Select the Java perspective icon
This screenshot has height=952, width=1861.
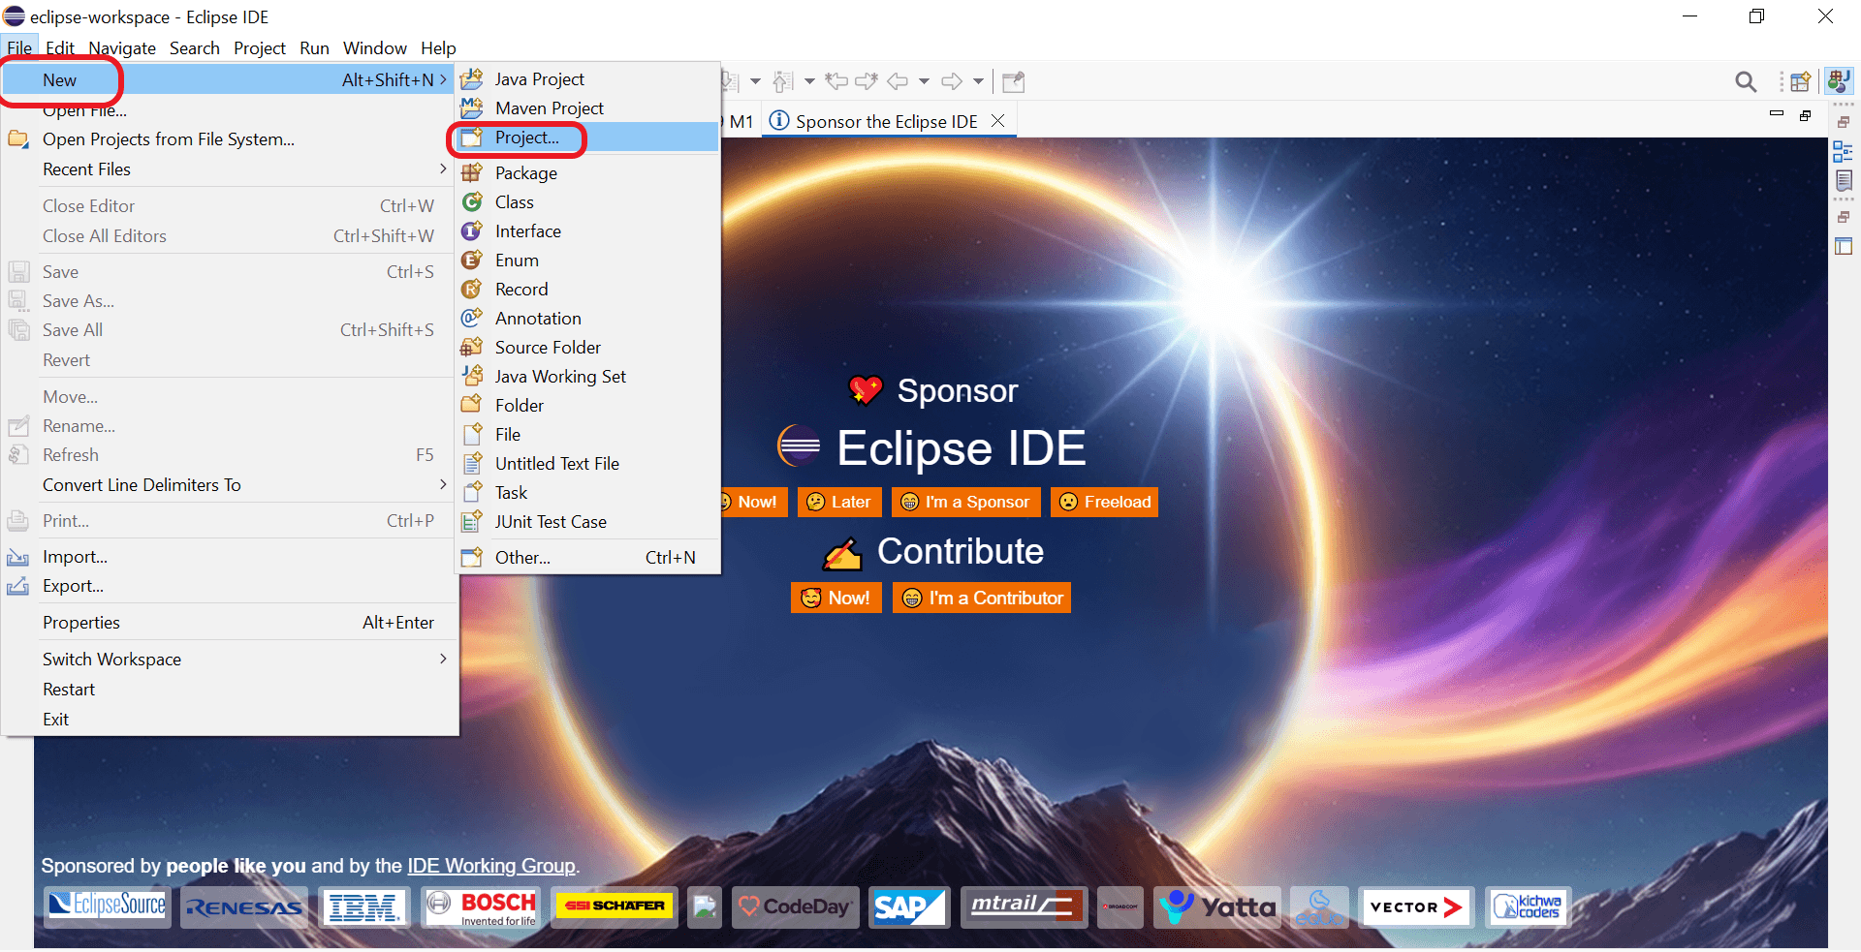tap(1838, 81)
